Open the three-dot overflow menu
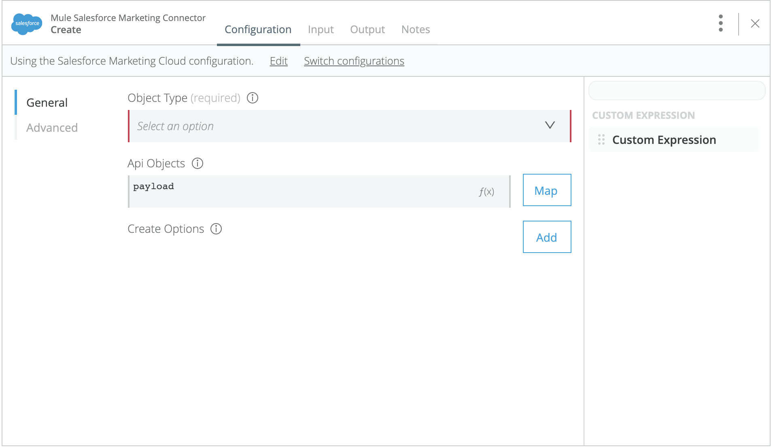Viewport: 773px width, 447px height. tap(721, 23)
